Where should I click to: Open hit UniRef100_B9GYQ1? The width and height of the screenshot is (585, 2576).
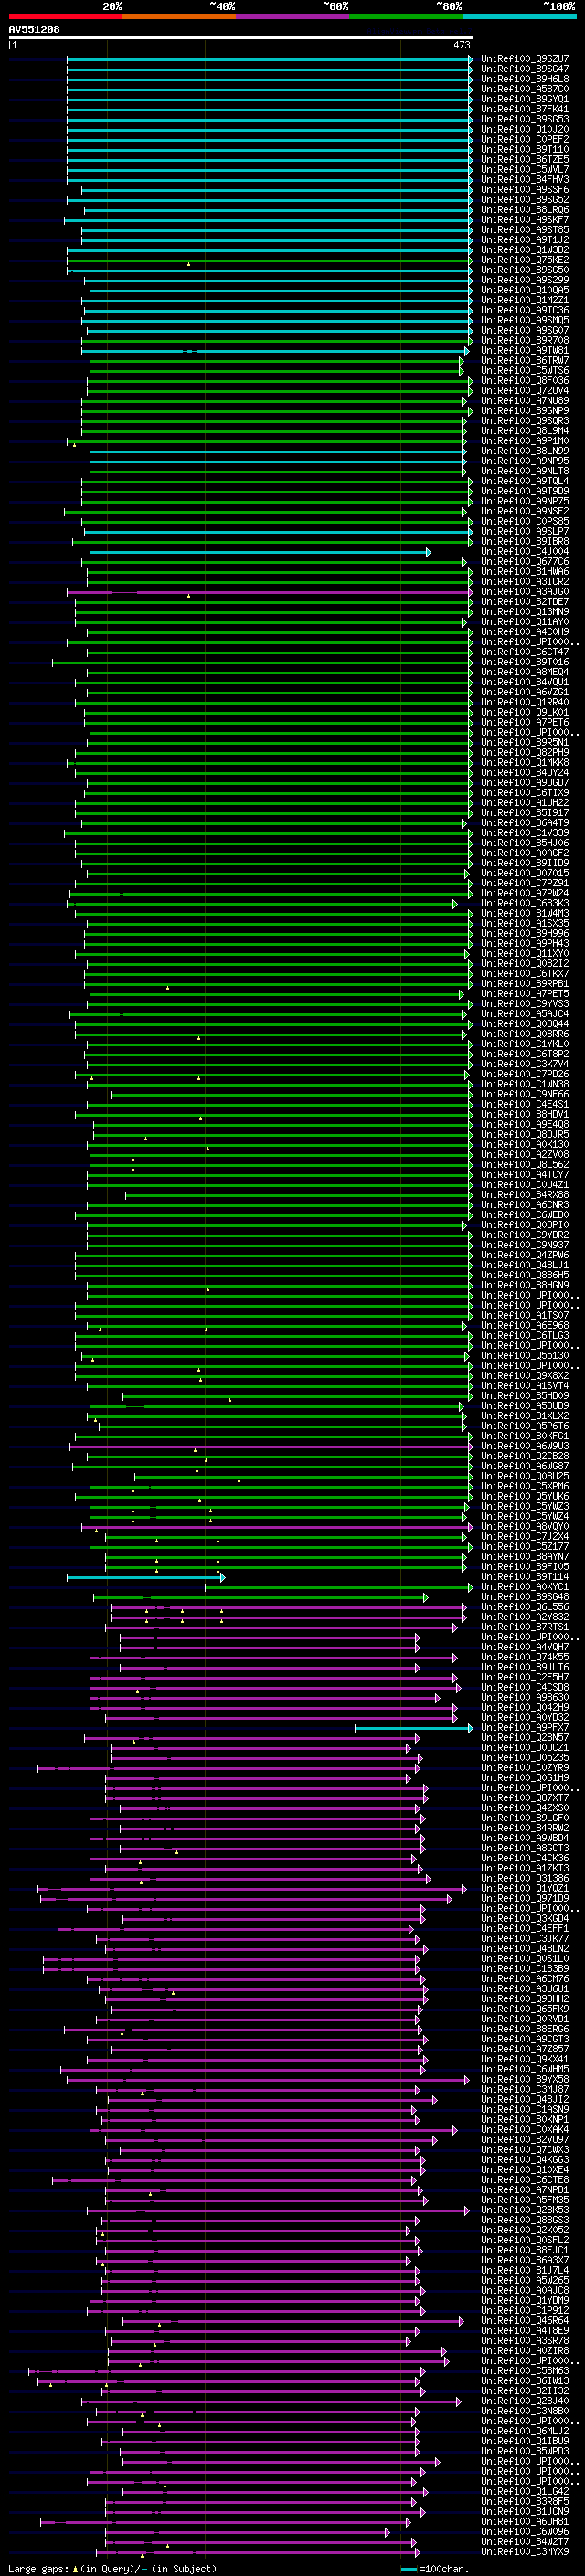525,99
